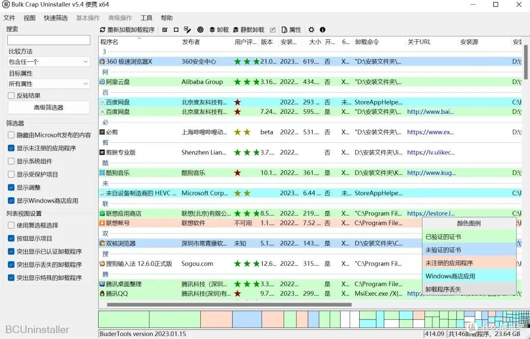This screenshot has width=530, height=339.
Task: Enable 隐藏由Microsoft发布的内容 checkbox
Action: (x=11, y=135)
